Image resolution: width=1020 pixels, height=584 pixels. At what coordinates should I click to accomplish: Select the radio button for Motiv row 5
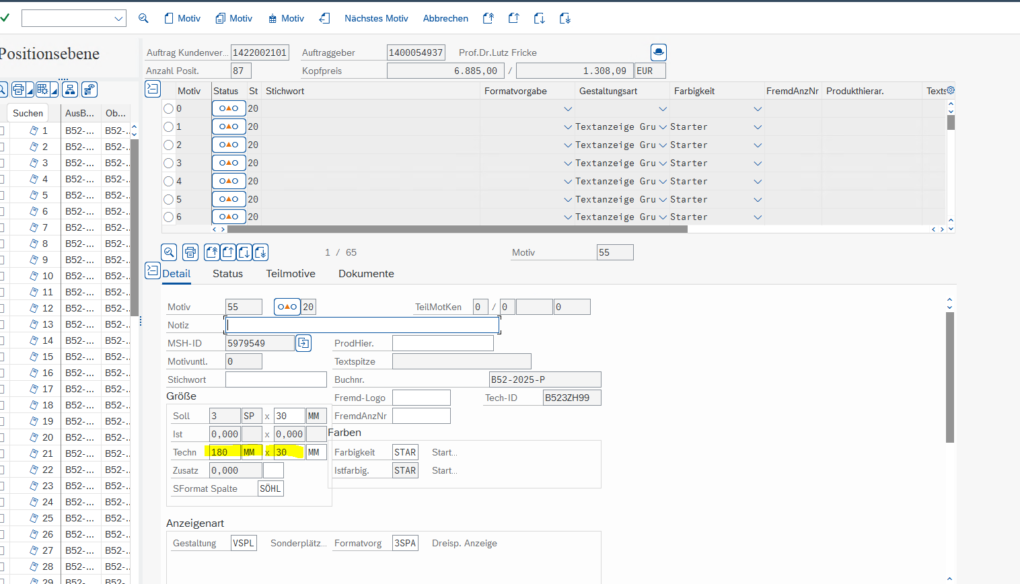tap(168, 199)
